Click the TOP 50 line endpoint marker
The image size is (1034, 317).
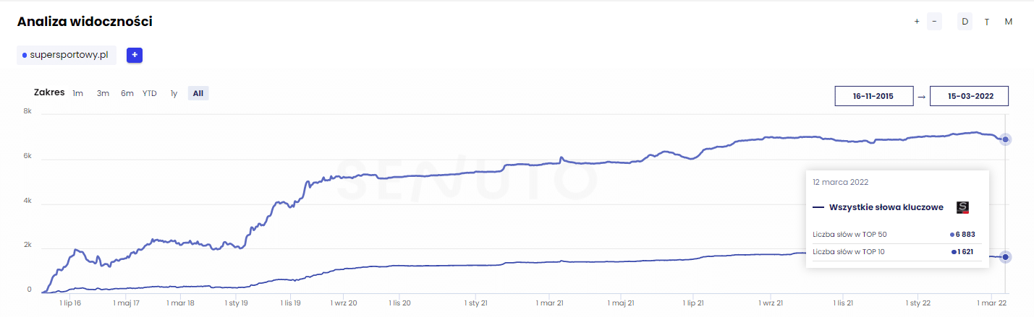point(1006,139)
